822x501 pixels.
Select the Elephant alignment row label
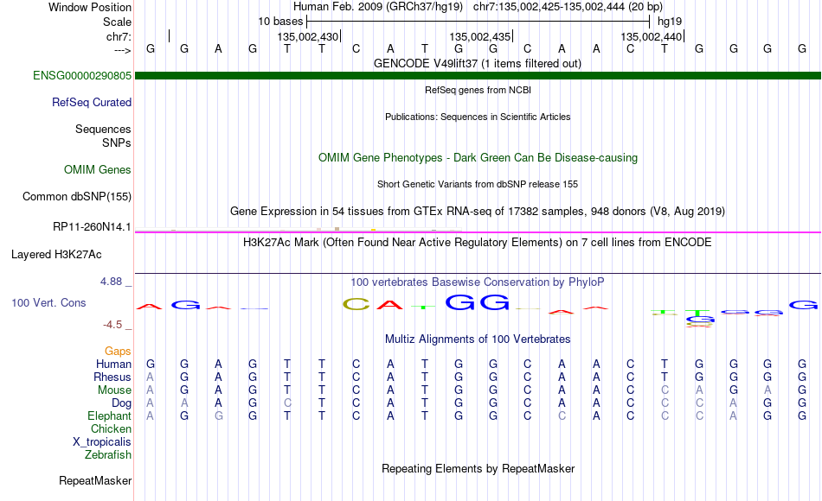109,415
